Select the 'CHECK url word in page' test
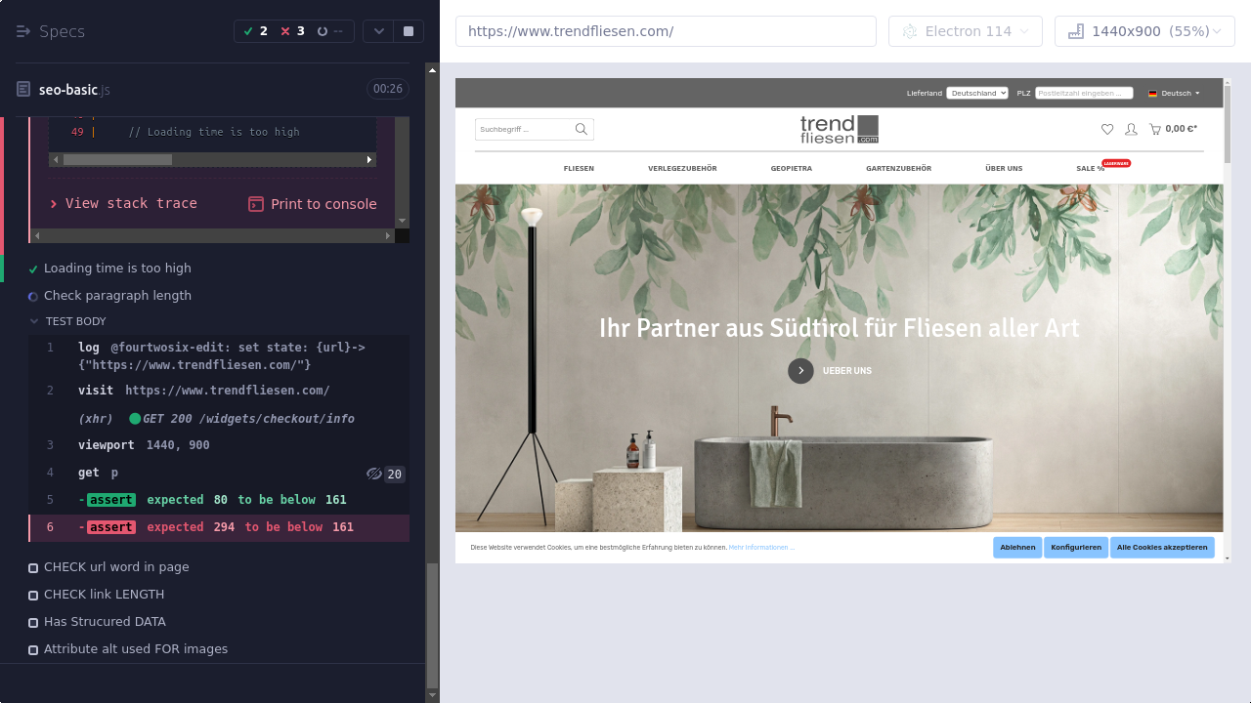This screenshot has width=1251, height=703. tap(116, 567)
